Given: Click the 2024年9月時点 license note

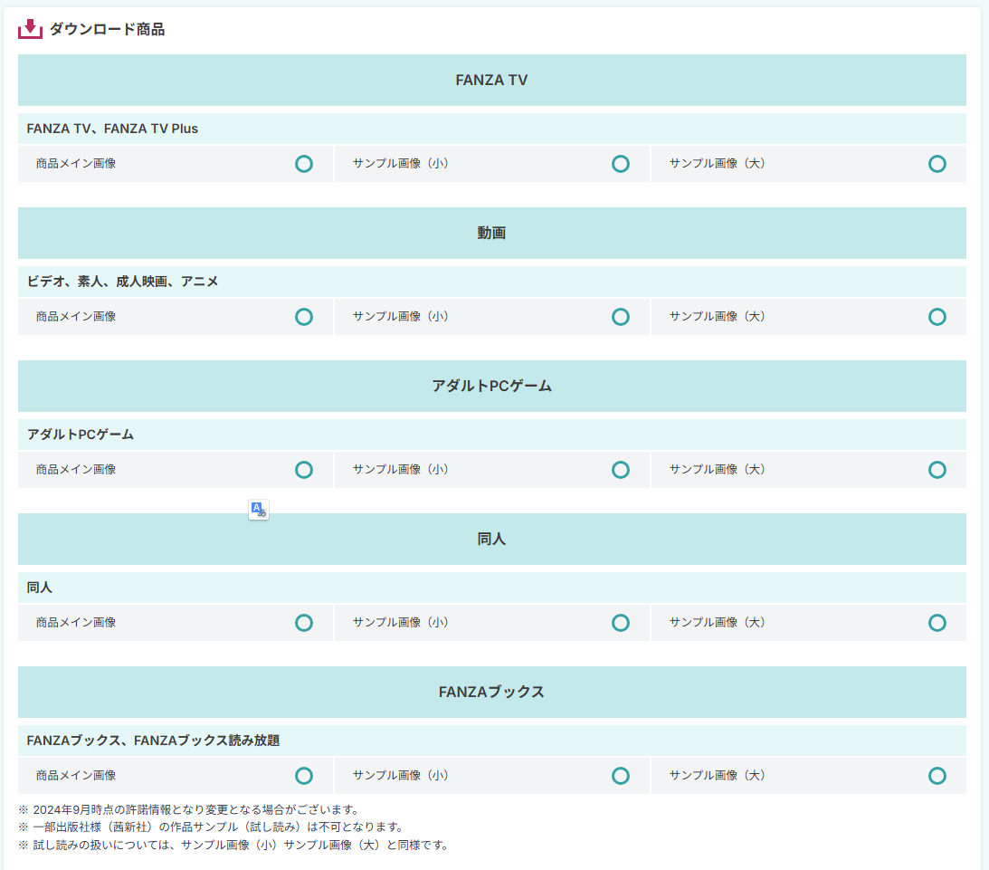Looking at the screenshot, I should click(x=188, y=809).
